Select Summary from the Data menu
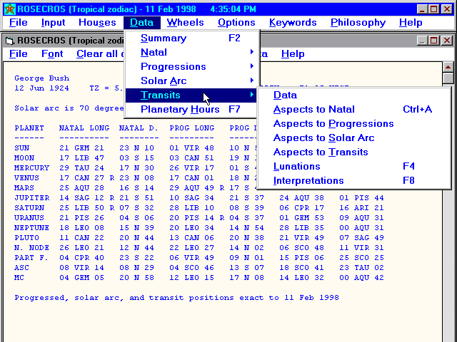The width and height of the screenshot is (457, 342). 164,38
